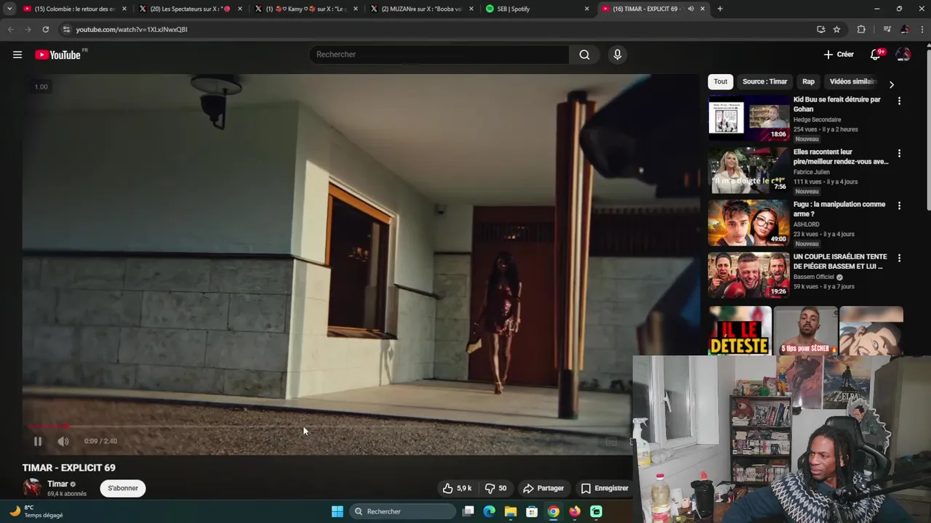The image size is (931, 523).
Task: Click the search magnifier button
Action: [584, 54]
